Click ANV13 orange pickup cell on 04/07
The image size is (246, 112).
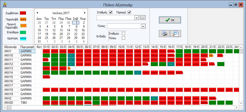(x=69, y=69)
